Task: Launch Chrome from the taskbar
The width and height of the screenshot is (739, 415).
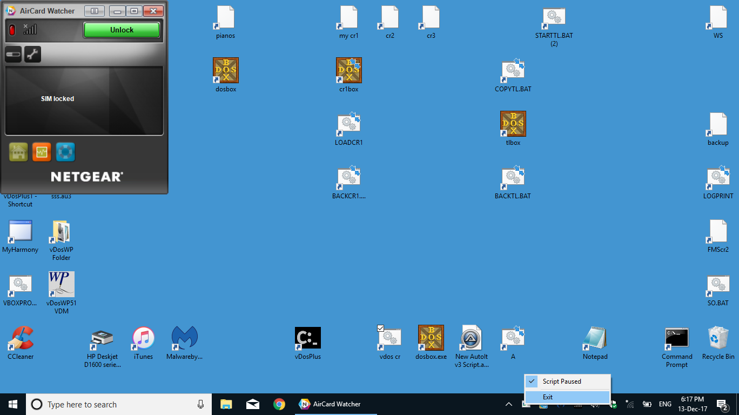Action: [279, 404]
